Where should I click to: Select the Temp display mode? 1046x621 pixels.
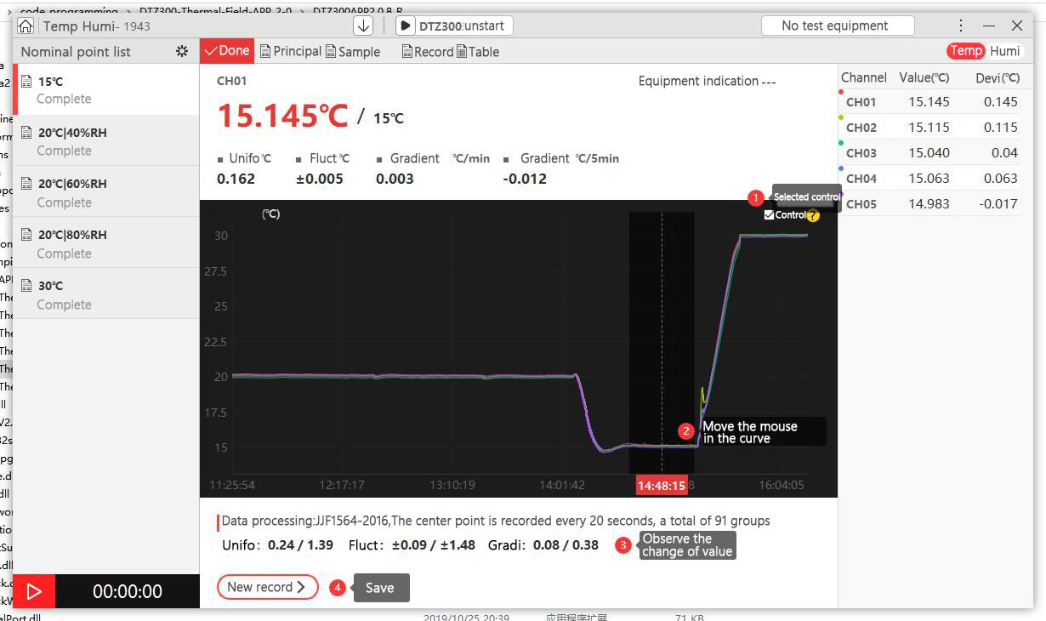(965, 51)
